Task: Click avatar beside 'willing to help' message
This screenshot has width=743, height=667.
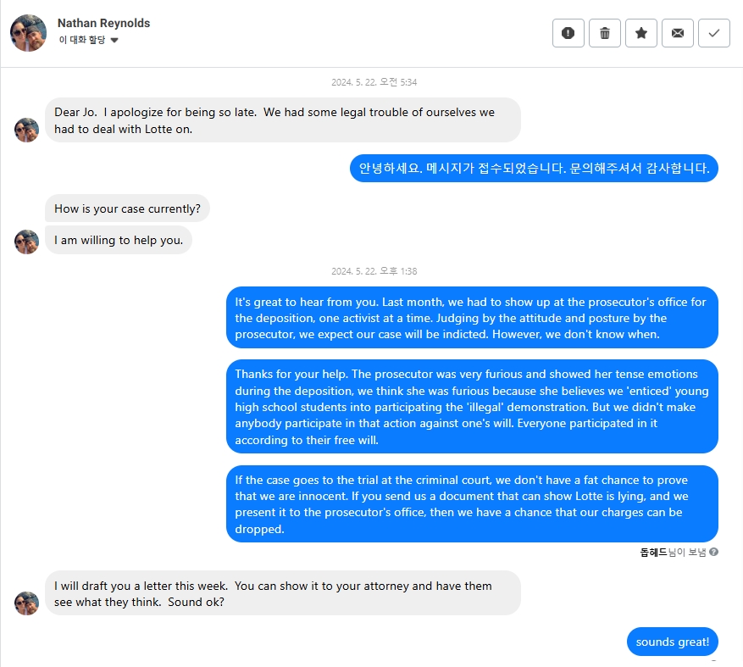Action: coord(26,242)
